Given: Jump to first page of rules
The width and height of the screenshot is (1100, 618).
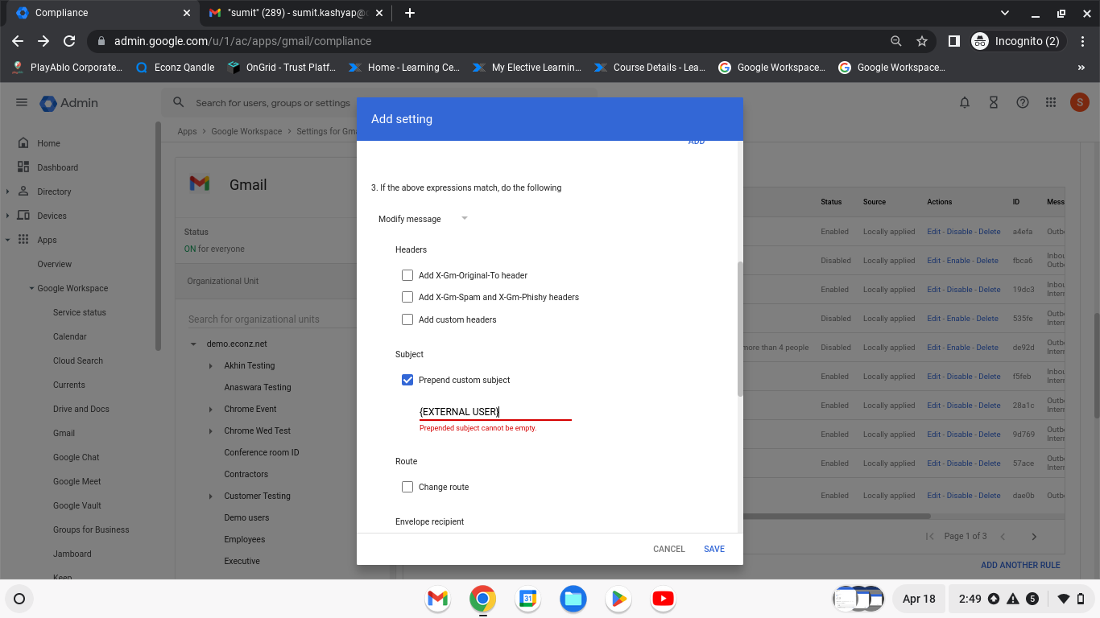Looking at the screenshot, I should click(930, 536).
